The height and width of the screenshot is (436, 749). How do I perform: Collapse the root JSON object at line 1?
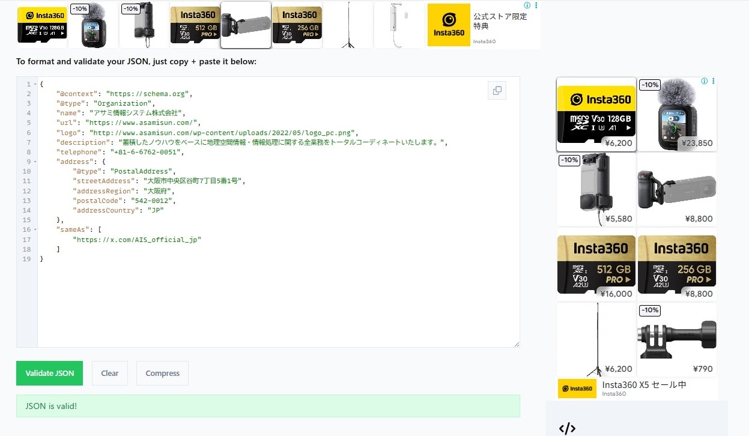tap(35, 84)
